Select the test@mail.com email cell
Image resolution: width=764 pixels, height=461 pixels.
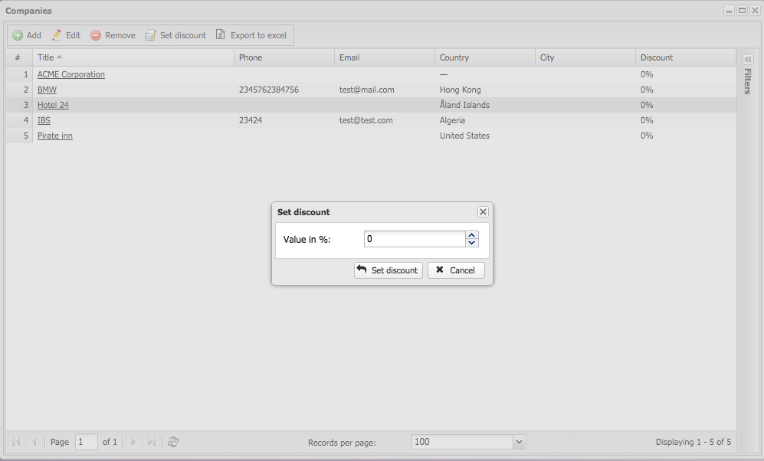pyautogui.click(x=367, y=90)
